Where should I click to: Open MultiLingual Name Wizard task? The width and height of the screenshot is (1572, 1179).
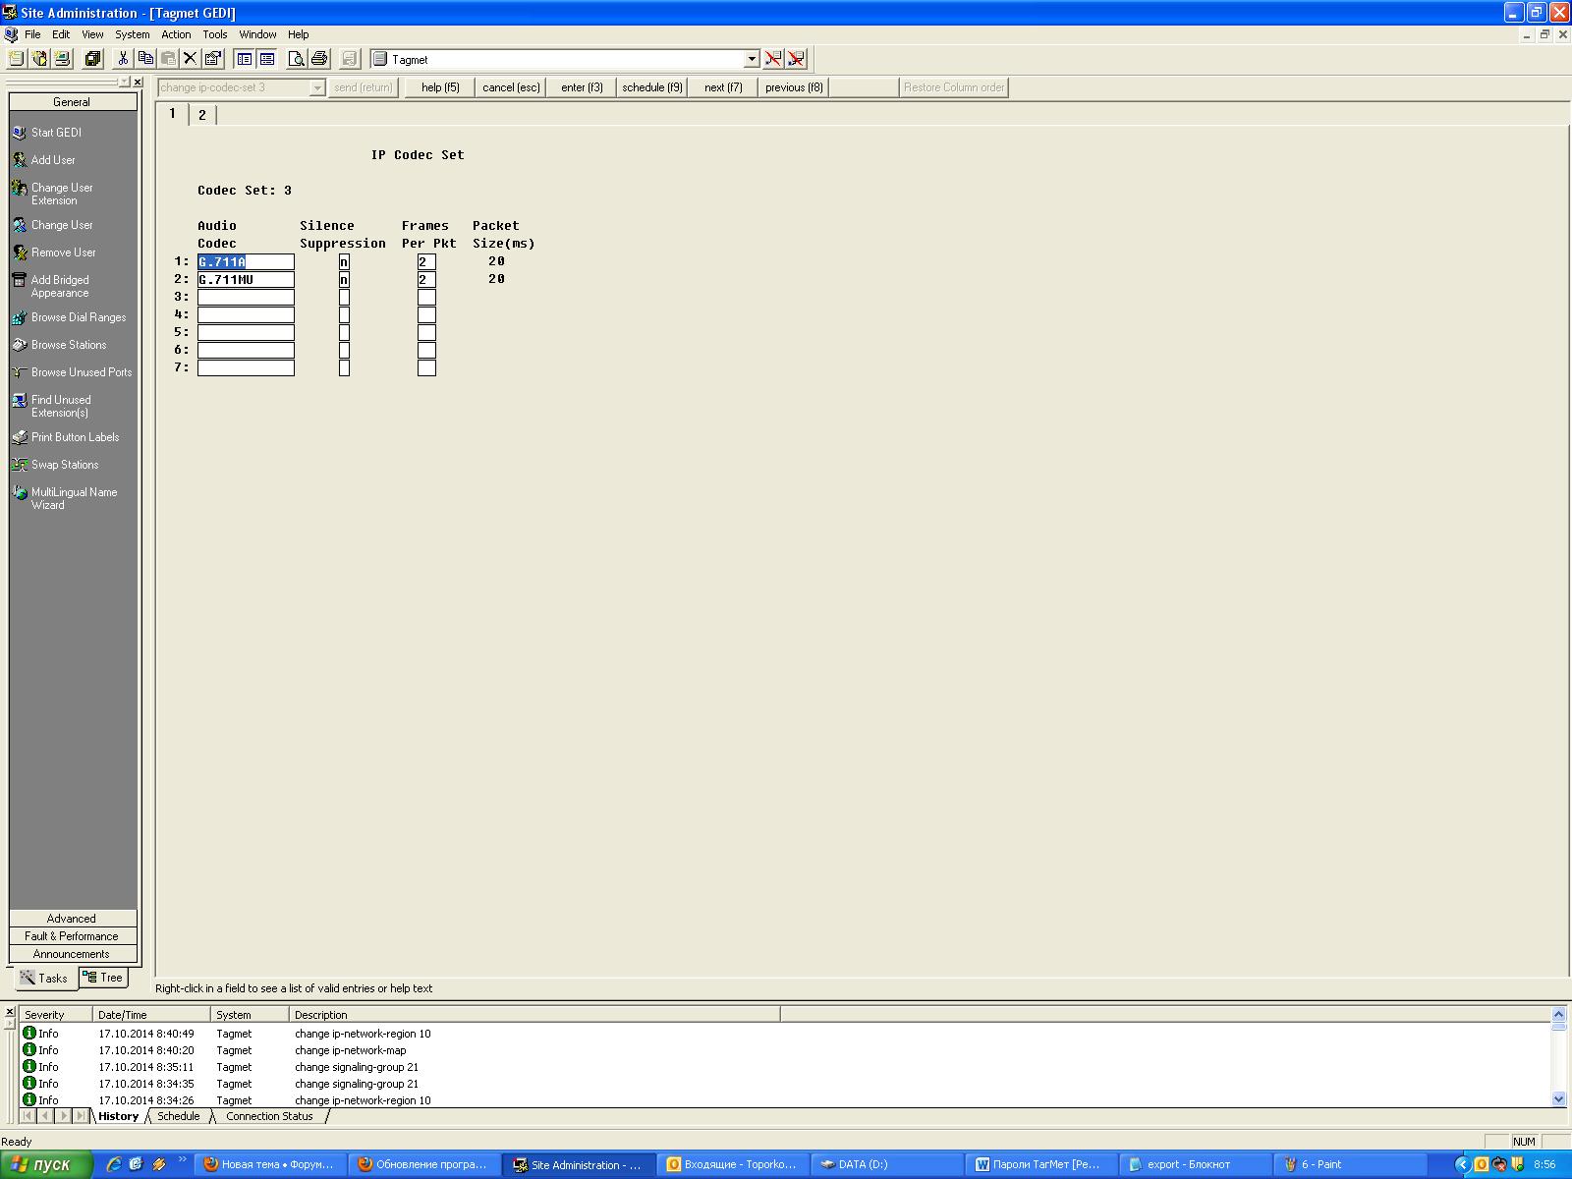[74, 498]
